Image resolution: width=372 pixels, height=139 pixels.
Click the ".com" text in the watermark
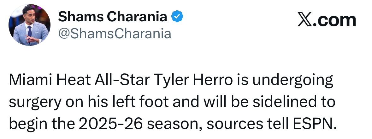click(334, 20)
